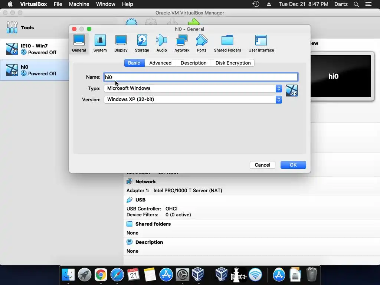Launch Google Chrome from the Dock
380x285 pixels.
click(101, 275)
